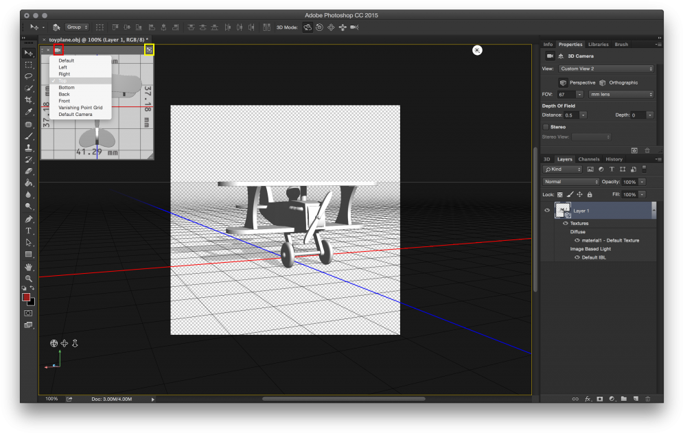The width and height of the screenshot is (683, 433).
Task: Enable the Stereo checkbox
Action: 546,127
